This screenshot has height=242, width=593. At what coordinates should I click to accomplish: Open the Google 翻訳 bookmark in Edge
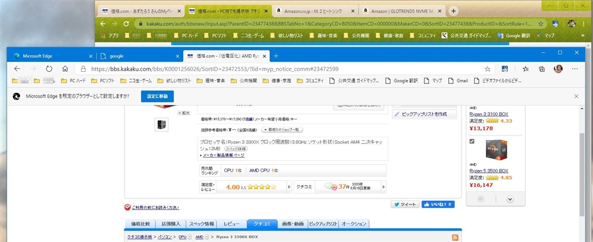pyautogui.click(x=402, y=80)
